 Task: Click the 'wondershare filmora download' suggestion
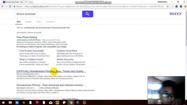(x=37, y=28)
